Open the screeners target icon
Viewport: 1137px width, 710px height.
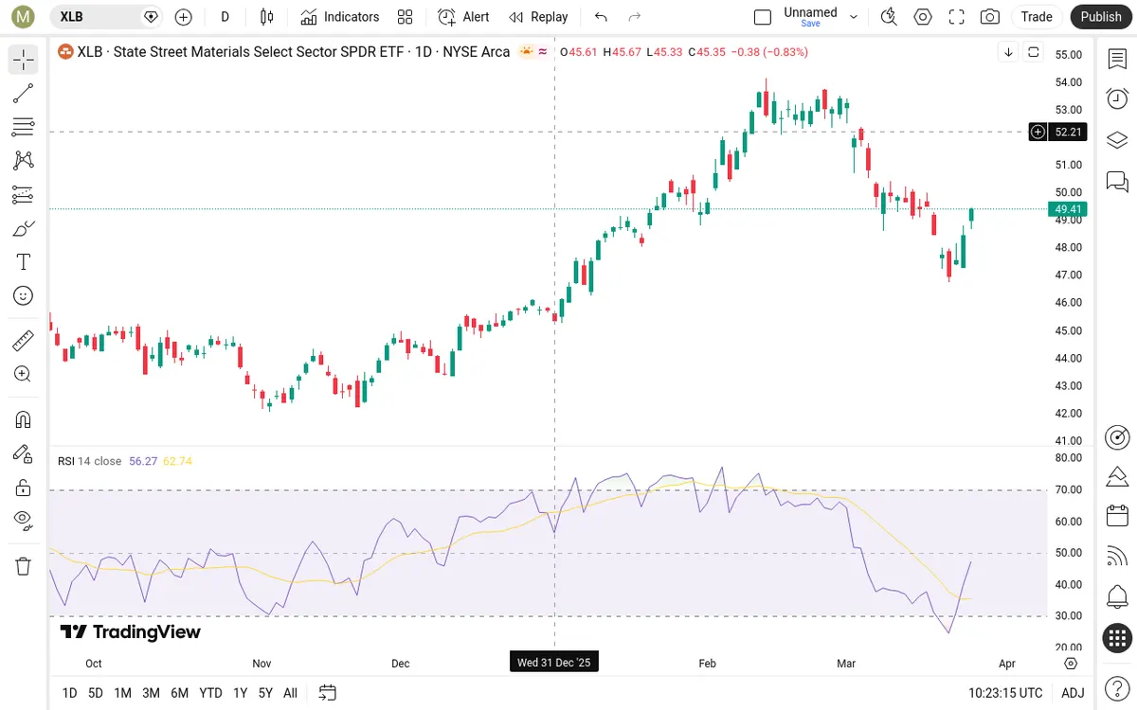1117,437
